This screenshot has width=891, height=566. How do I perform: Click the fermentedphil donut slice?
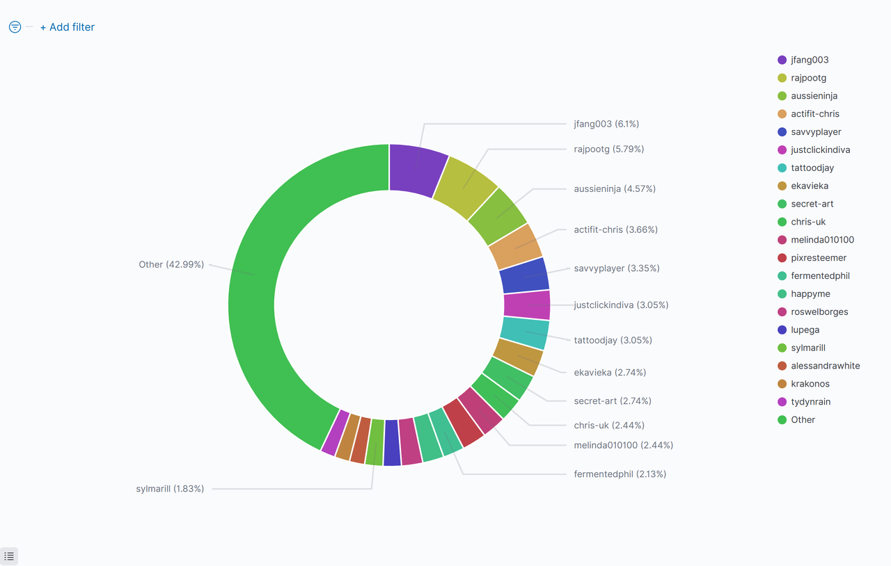[x=445, y=432]
